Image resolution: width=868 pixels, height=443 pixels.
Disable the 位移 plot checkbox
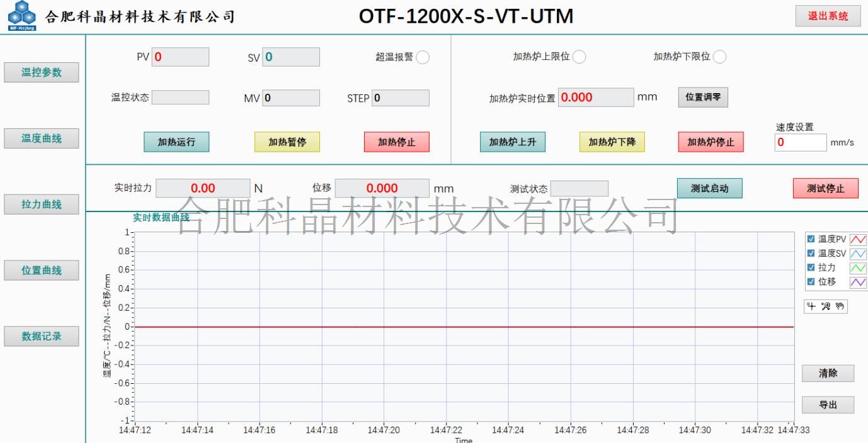[x=811, y=282]
